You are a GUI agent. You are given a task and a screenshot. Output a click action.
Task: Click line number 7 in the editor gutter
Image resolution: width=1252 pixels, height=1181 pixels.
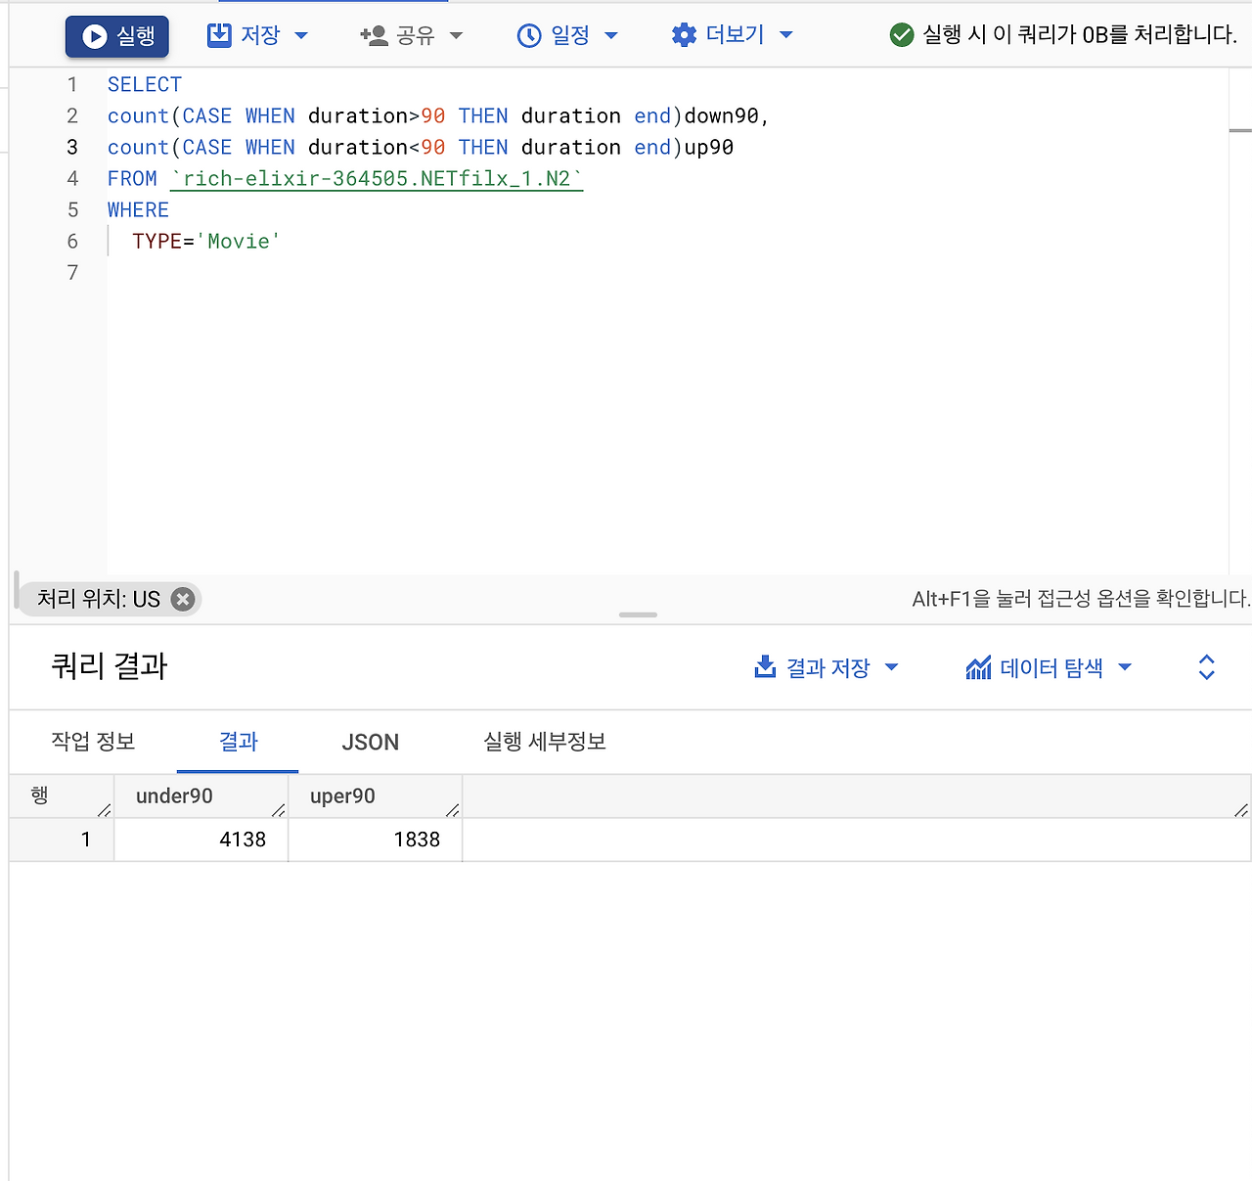coord(72,272)
